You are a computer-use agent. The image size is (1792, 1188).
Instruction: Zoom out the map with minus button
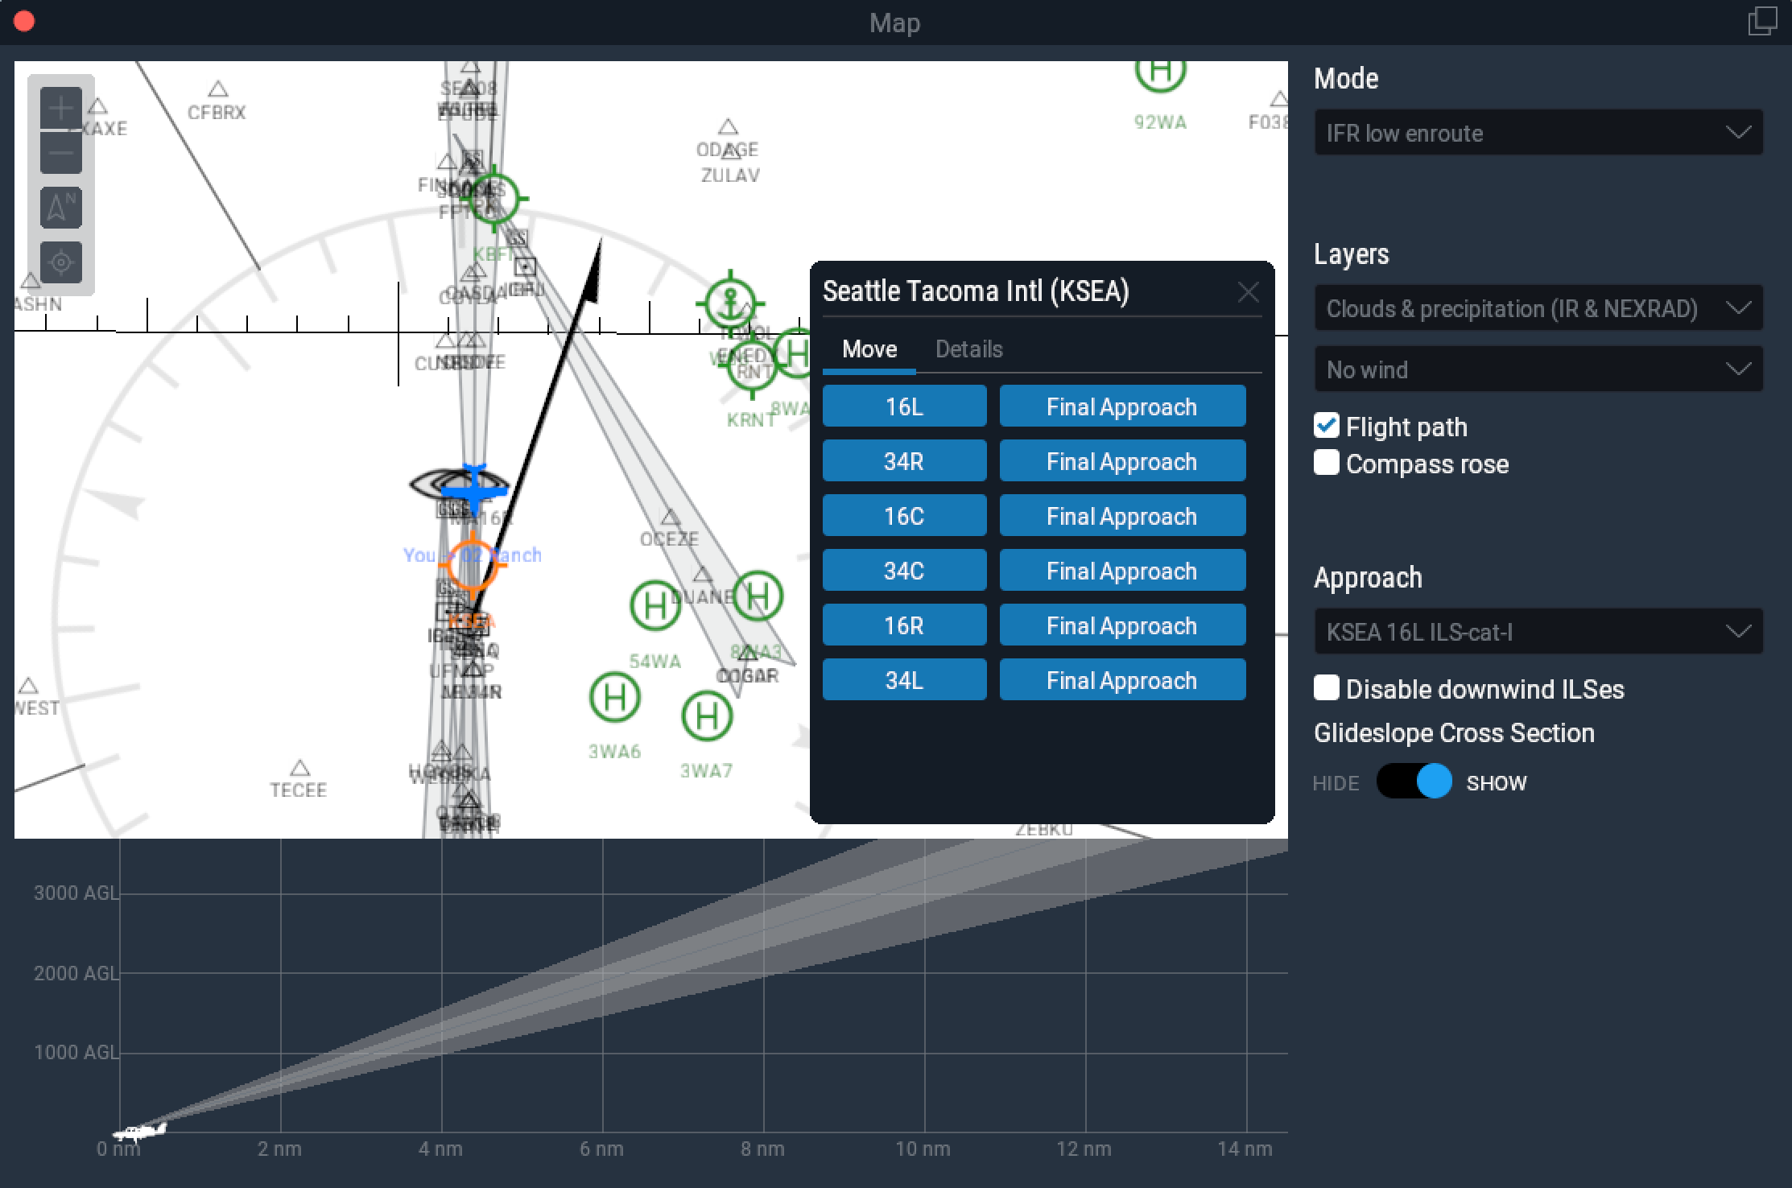click(61, 153)
